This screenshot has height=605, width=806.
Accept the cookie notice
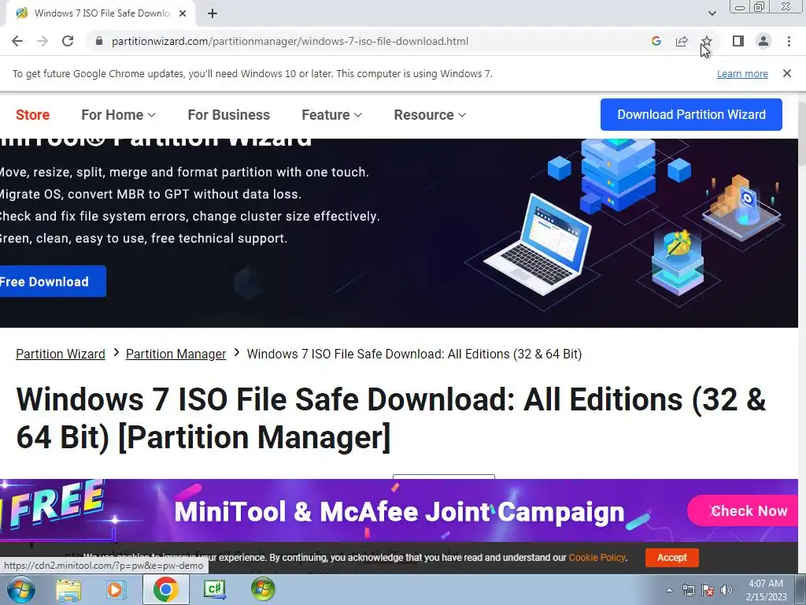pyautogui.click(x=672, y=557)
